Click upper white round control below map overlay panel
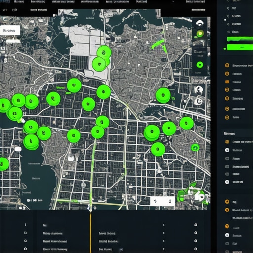Screen dimensions: 253x253 click(x=199, y=90)
